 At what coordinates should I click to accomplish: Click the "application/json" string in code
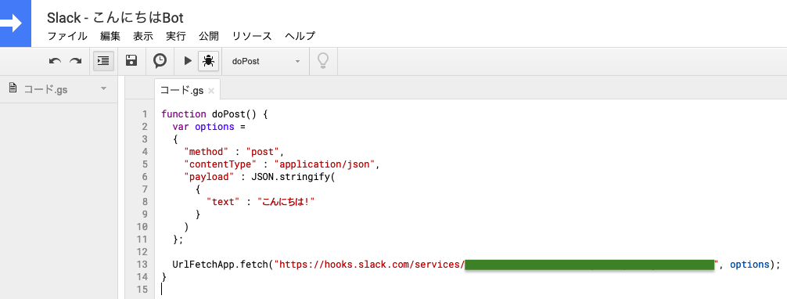pyautogui.click(x=325, y=164)
